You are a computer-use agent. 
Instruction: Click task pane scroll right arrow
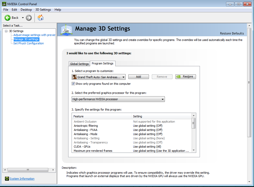[x=53, y=170]
